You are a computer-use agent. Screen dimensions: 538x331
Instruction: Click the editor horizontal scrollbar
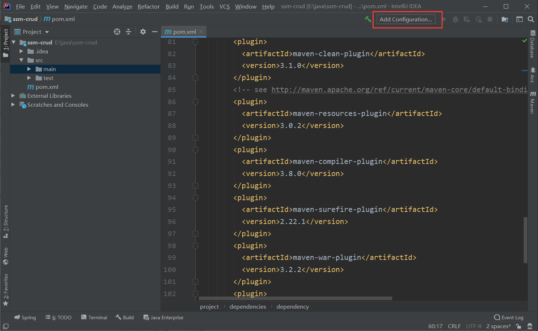coord(295,298)
